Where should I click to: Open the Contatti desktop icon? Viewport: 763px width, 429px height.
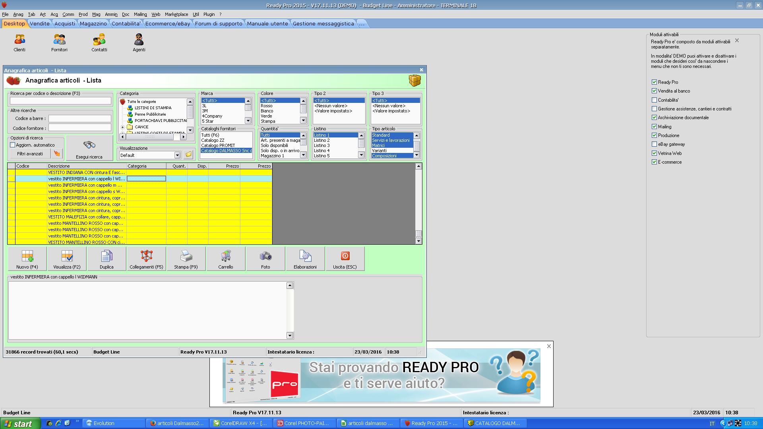click(x=99, y=43)
